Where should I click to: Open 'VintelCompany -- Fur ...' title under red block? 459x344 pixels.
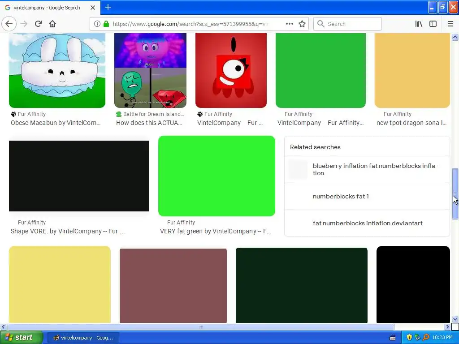(230, 123)
